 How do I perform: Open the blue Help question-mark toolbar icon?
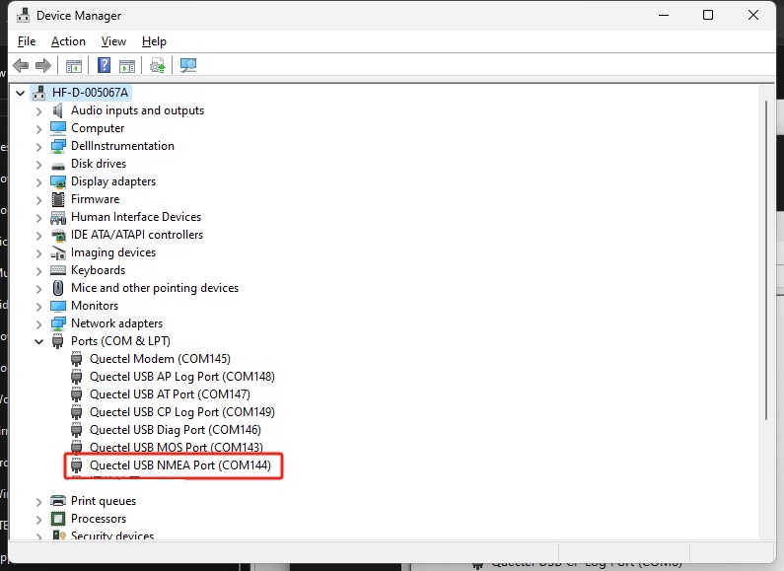(x=104, y=65)
